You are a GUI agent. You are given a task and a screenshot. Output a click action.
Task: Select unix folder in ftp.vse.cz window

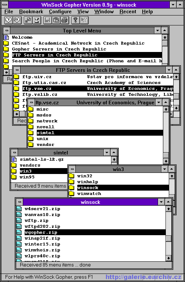(x=43, y=139)
